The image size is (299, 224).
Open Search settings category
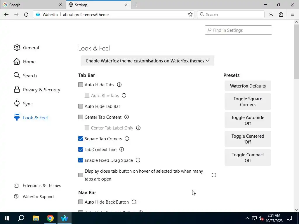pos(25,76)
